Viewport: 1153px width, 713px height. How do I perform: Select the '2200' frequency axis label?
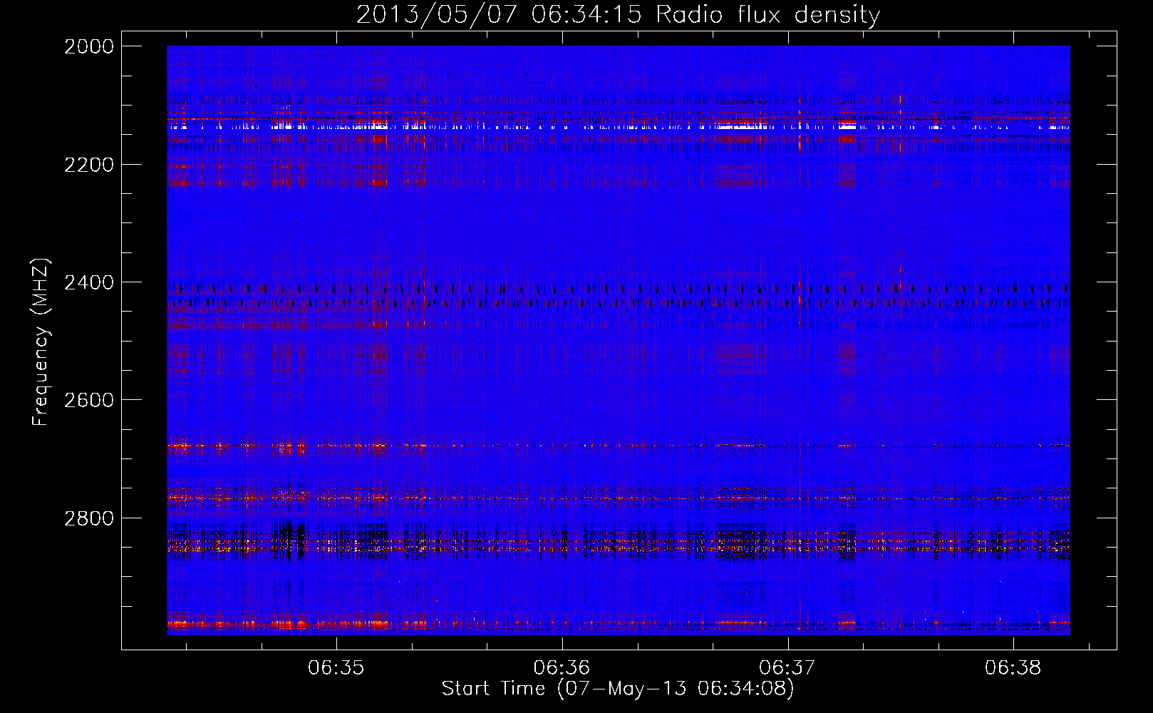click(89, 165)
